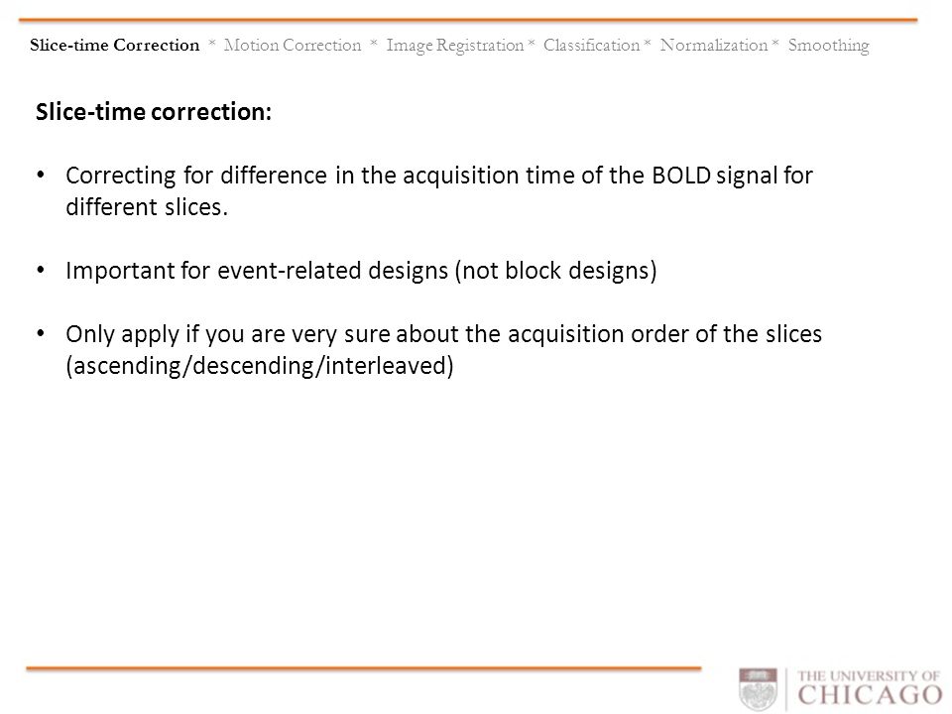Viewport: 952px width, 714px height.
Task: Jump to Classification section
Action: pyautogui.click(x=591, y=45)
